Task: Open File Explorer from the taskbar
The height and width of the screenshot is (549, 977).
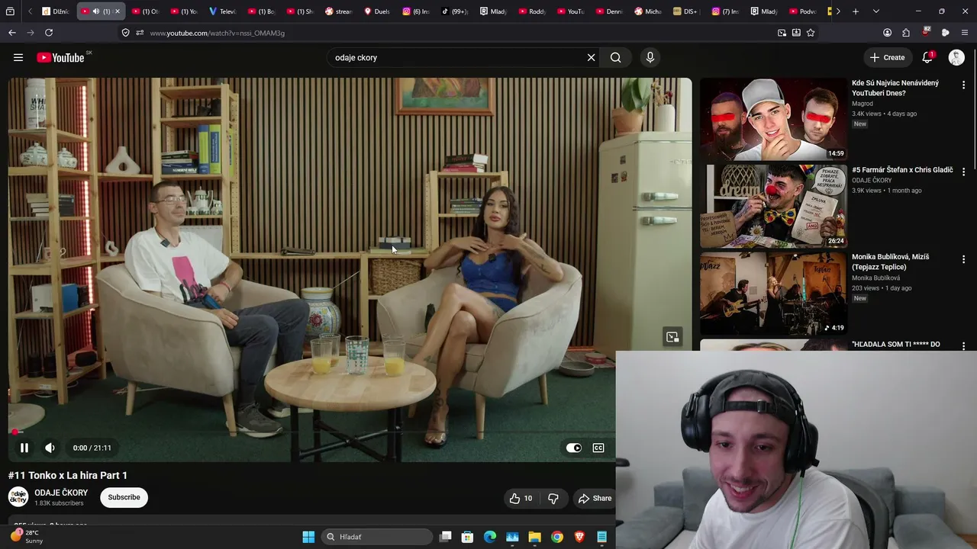Action: (x=534, y=537)
